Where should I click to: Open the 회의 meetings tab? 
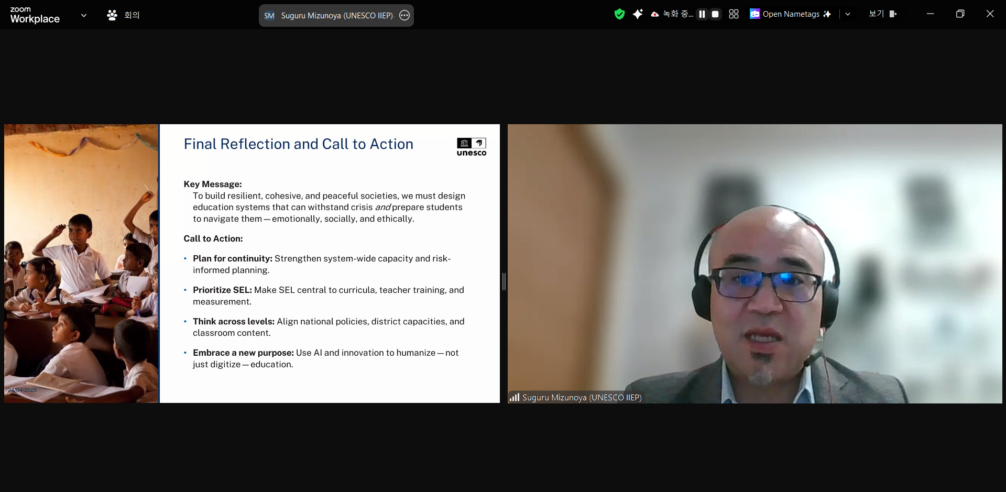tap(132, 15)
